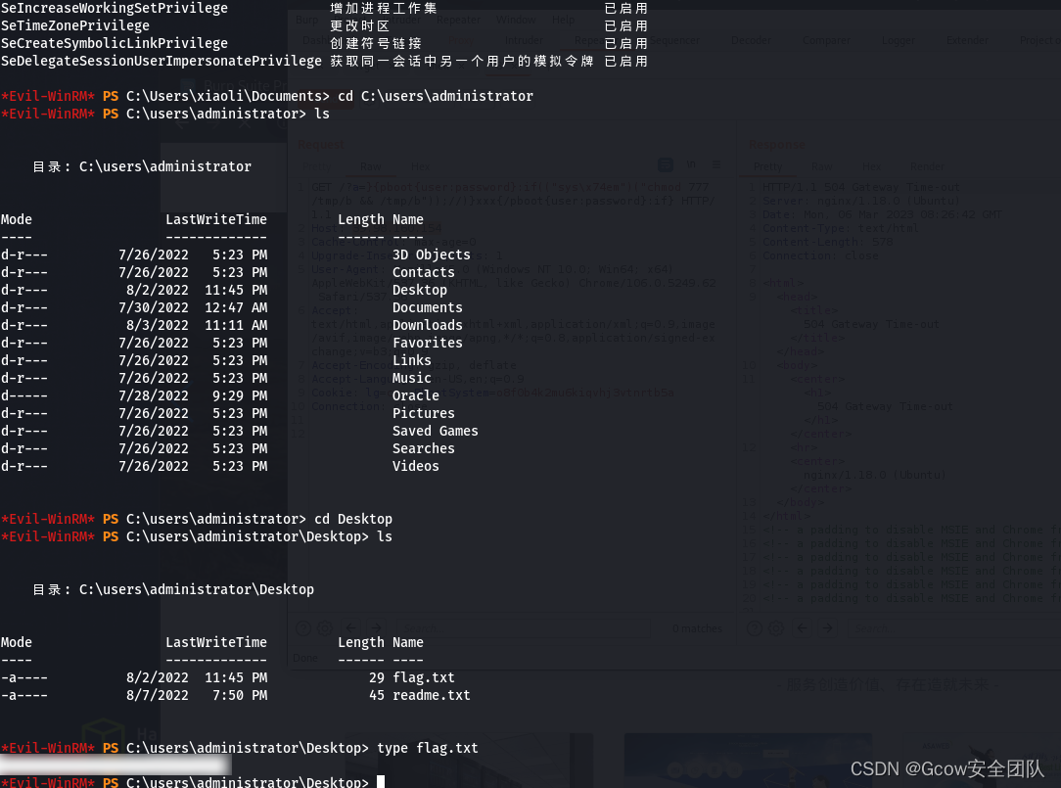Toggle the \n non-printable characters icon in Burp
This screenshot has height=788, width=1061.
[691, 164]
